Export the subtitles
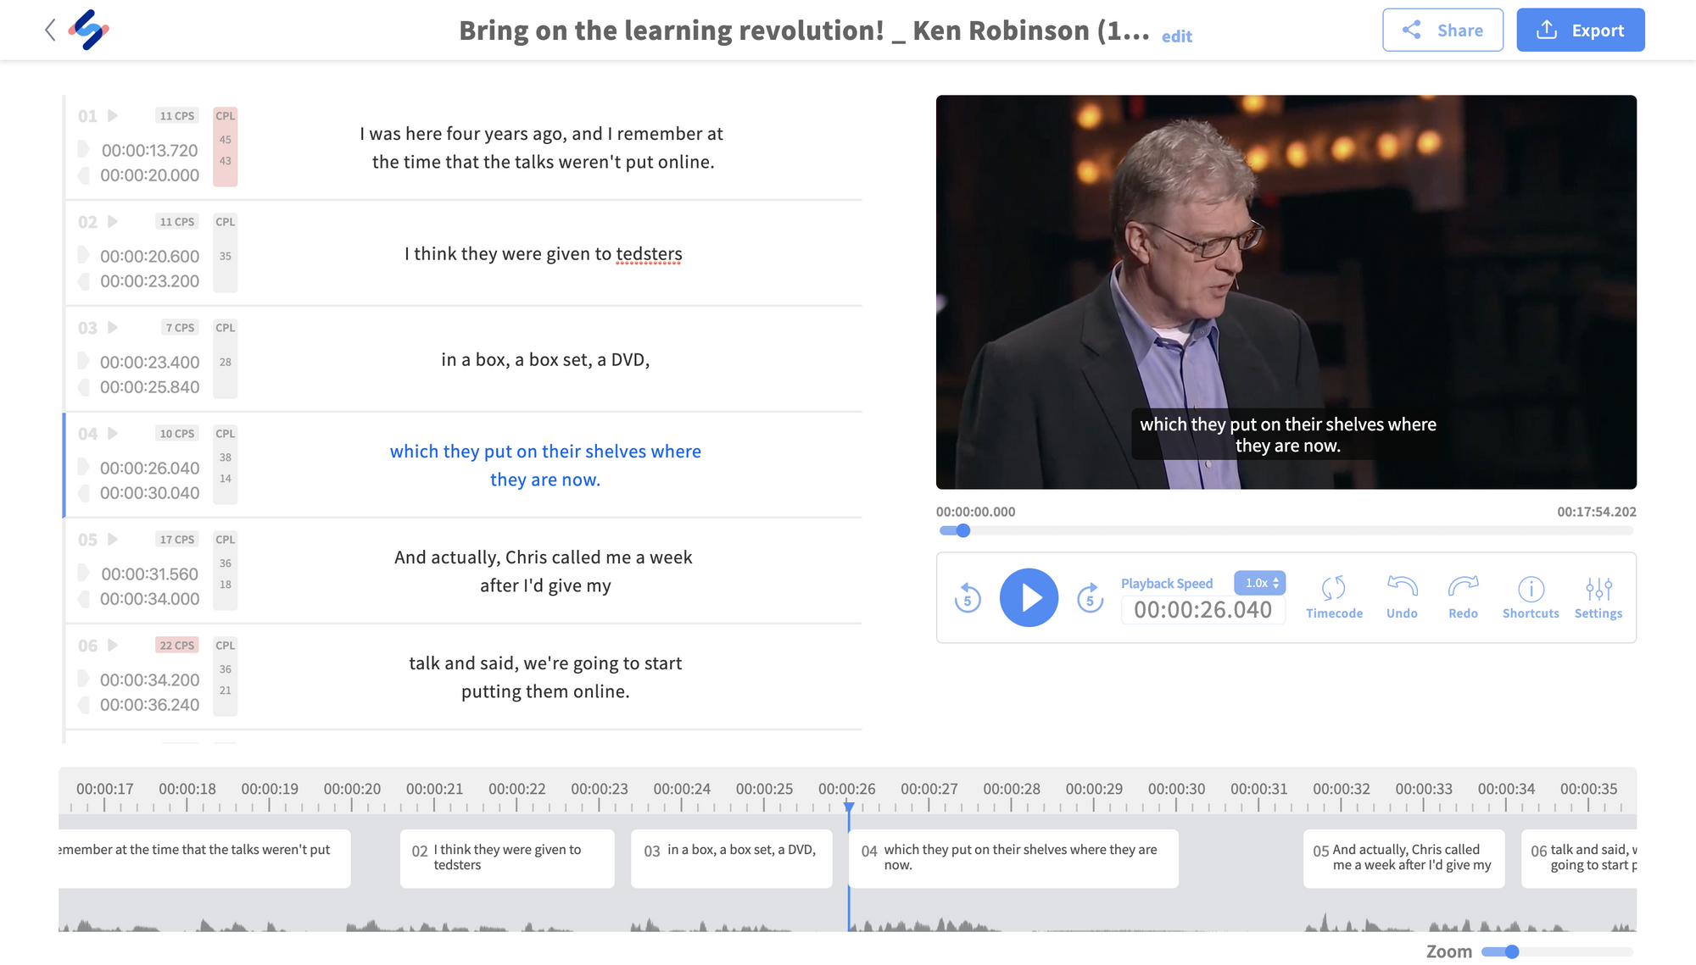Viewport: 1696px width, 965px height. coord(1580,31)
